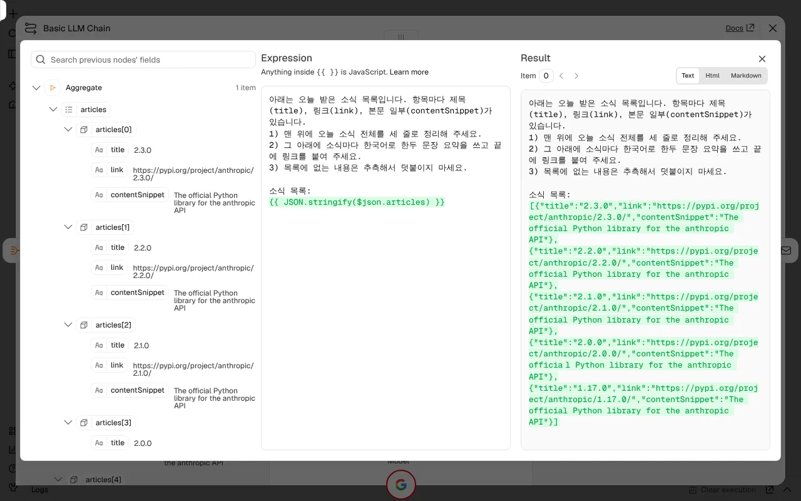Click the Aggregate node icon in the tree
Screen dimensions: 801x501
[53, 88]
